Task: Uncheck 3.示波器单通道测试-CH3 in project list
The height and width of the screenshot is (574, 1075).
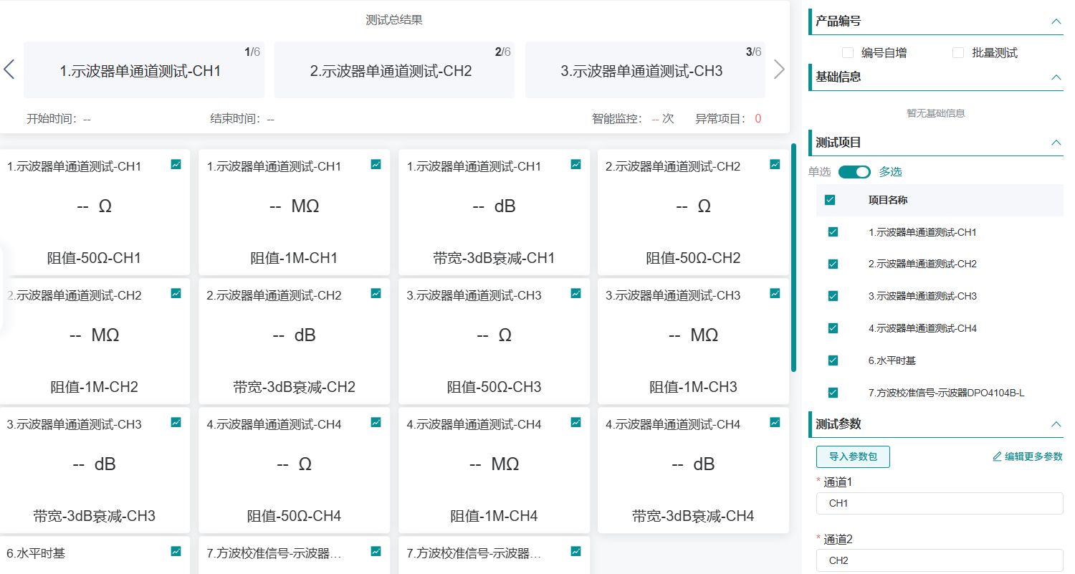Action: 833,296
